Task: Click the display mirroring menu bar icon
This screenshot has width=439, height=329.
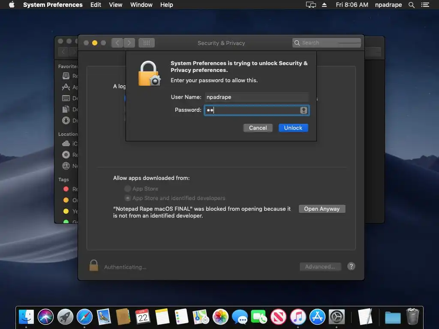Action: 311,5
